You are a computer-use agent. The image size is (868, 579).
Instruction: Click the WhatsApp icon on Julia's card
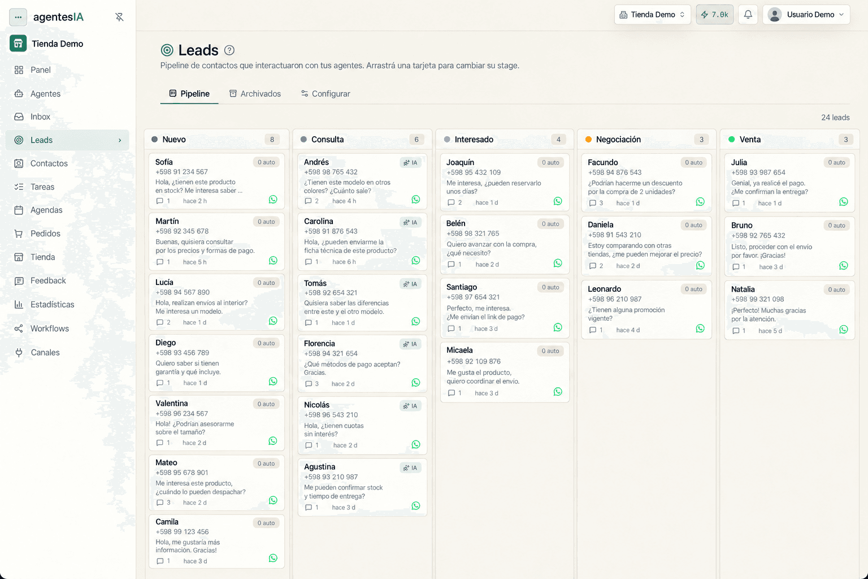point(844,202)
